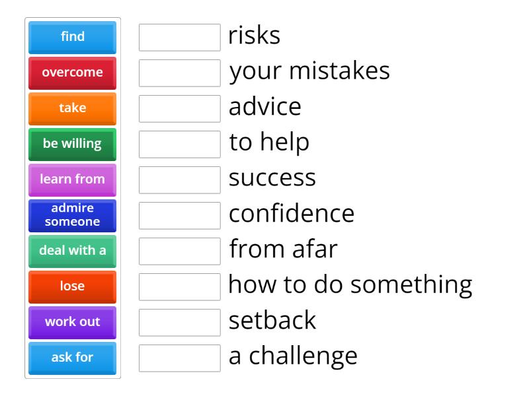Select the purple 'work out' tile
Screen dimensions: 529x396
pyautogui.click(x=71, y=322)
